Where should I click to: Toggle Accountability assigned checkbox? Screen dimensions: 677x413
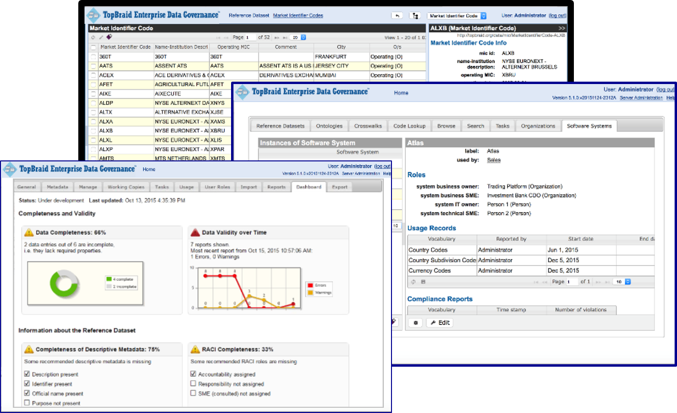(x=193, y=374)
